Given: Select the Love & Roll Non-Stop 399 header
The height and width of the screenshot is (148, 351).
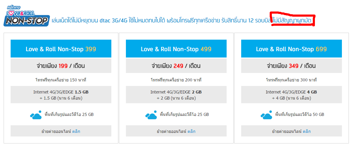Looking at the screenshot, I should coord(61,49).
